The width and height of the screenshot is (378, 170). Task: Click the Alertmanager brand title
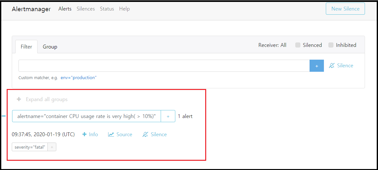[x=31, y=9]
